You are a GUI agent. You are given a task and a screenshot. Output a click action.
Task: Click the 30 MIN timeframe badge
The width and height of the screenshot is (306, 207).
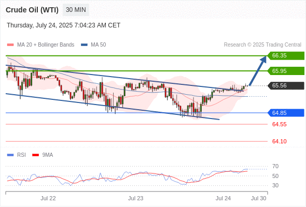(x=76, y=10)
